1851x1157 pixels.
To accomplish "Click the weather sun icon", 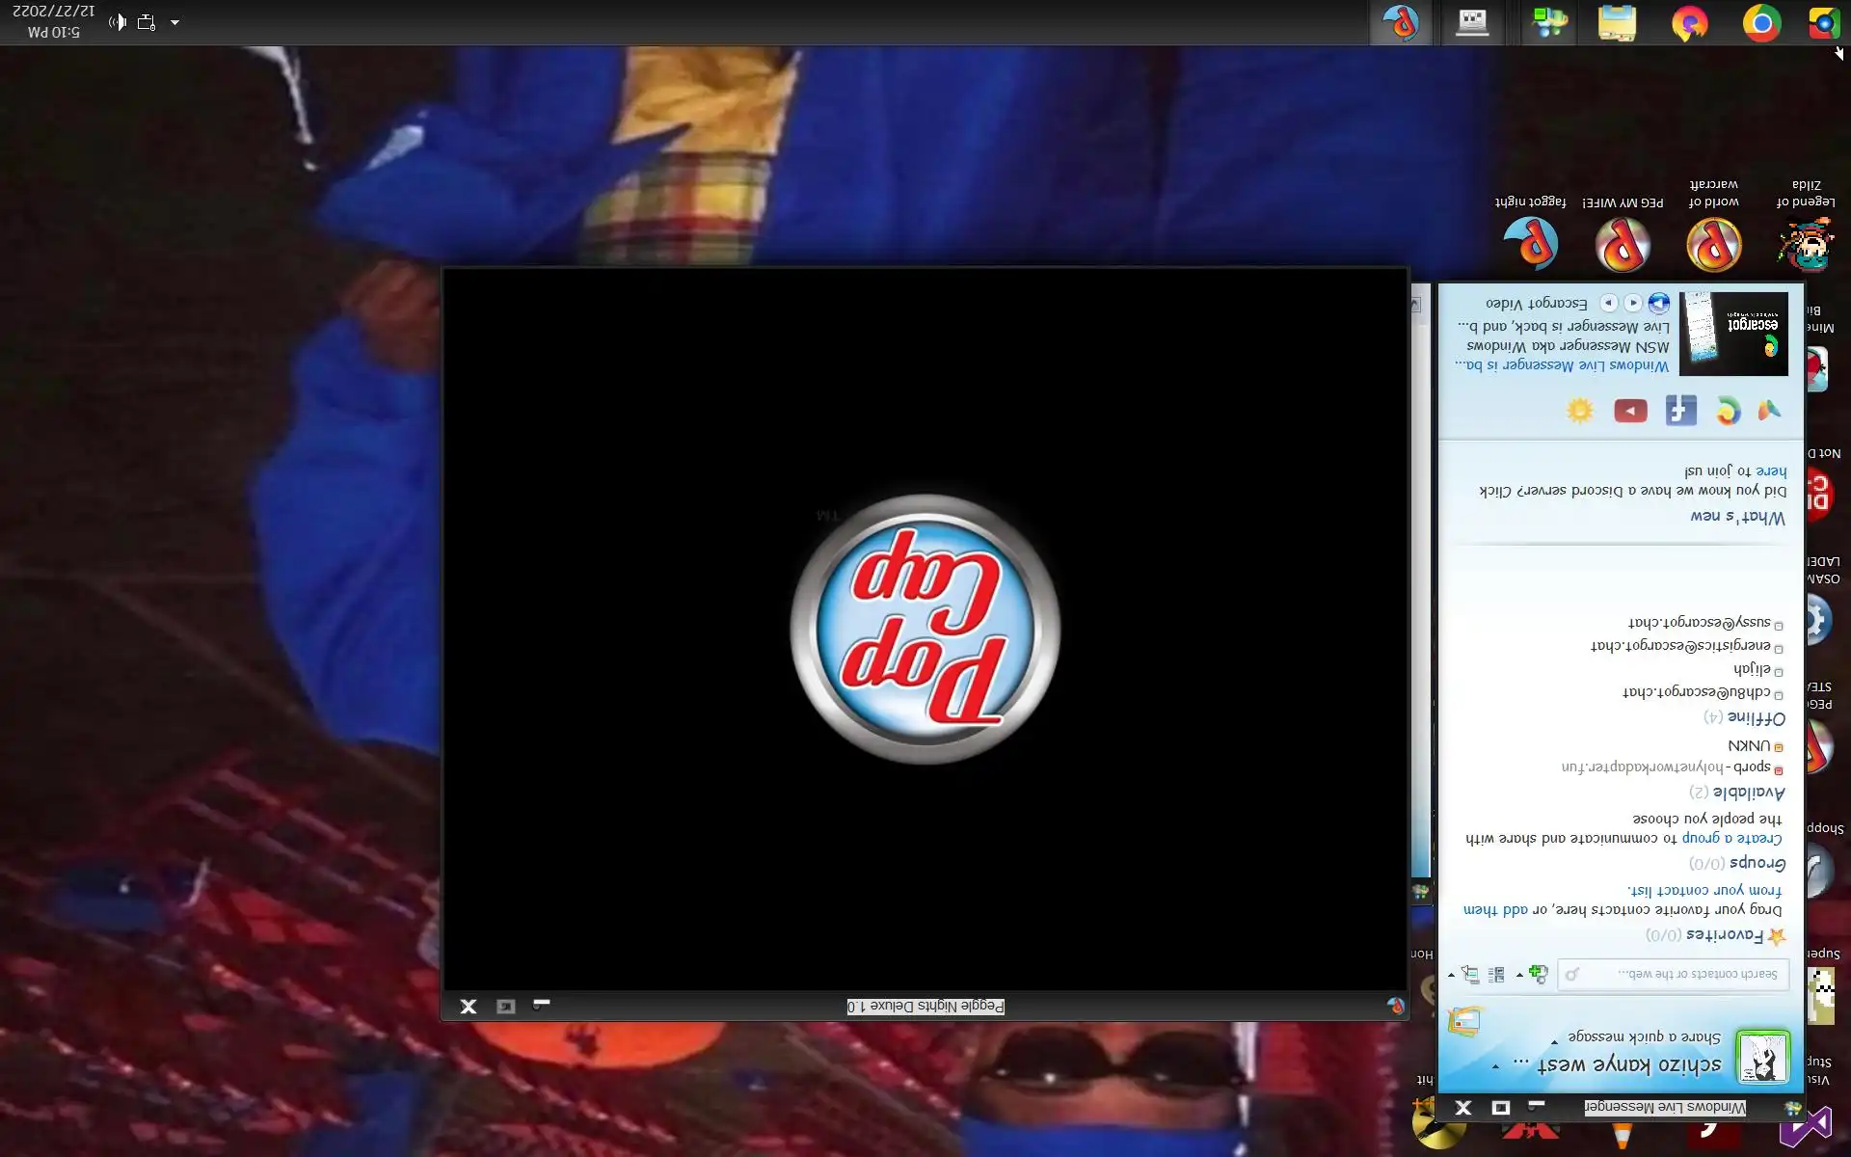I will point(1580,411).
